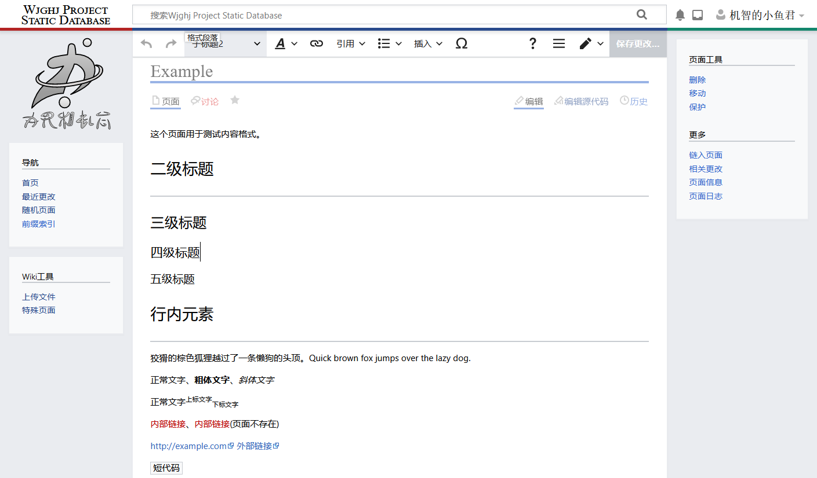The image size is (817, 478).
Task: Open the list formatting icon
Action: [x=385, y=43]
